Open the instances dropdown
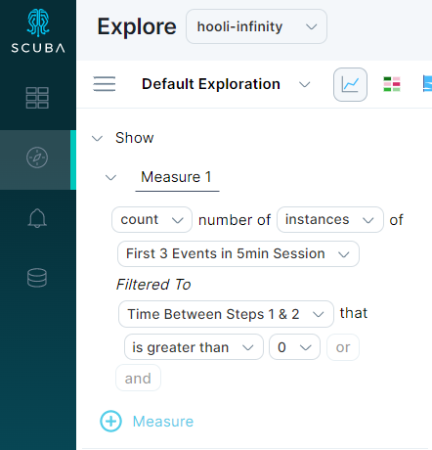The height and width of the screenshot is (450, 432). pos(330,220)
